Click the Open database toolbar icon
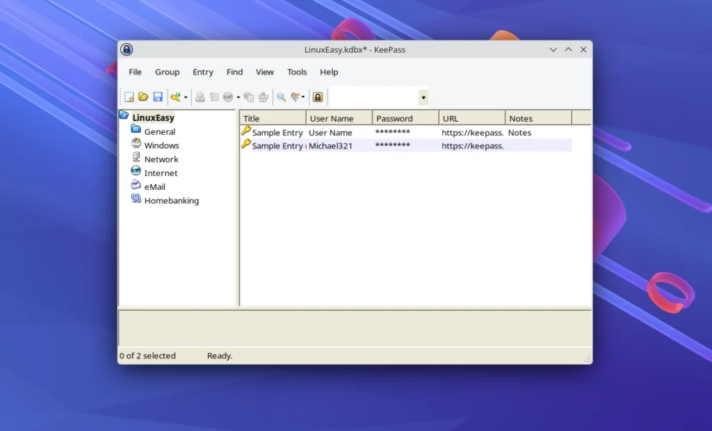Image resolution: width=712 pixels, height=431 pixels. [x=144, y=97]
